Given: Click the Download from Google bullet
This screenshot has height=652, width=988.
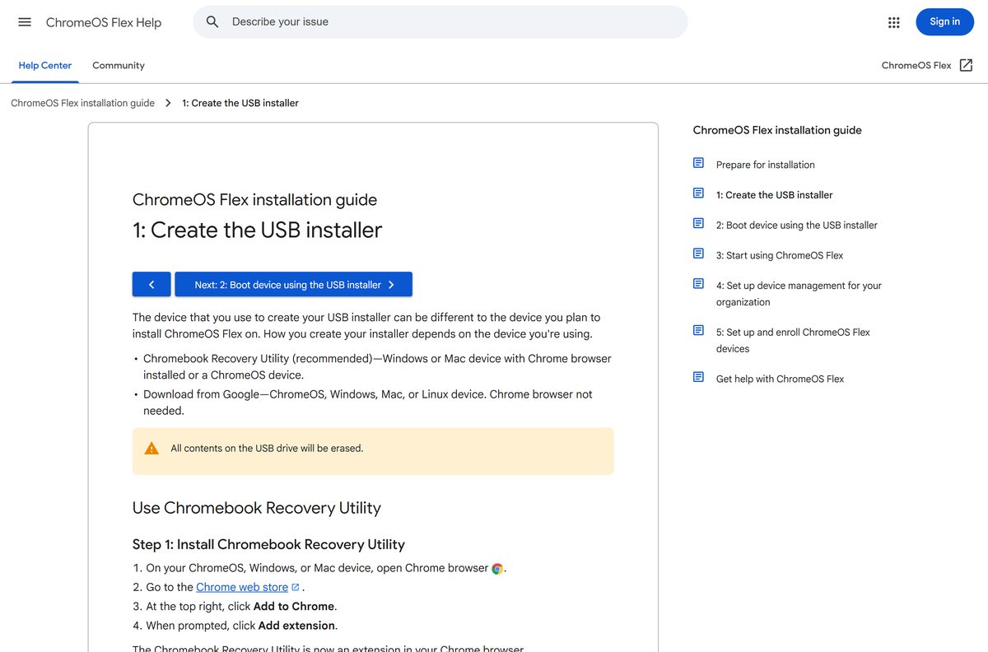Looking at the screenshot, I should 368,403.
